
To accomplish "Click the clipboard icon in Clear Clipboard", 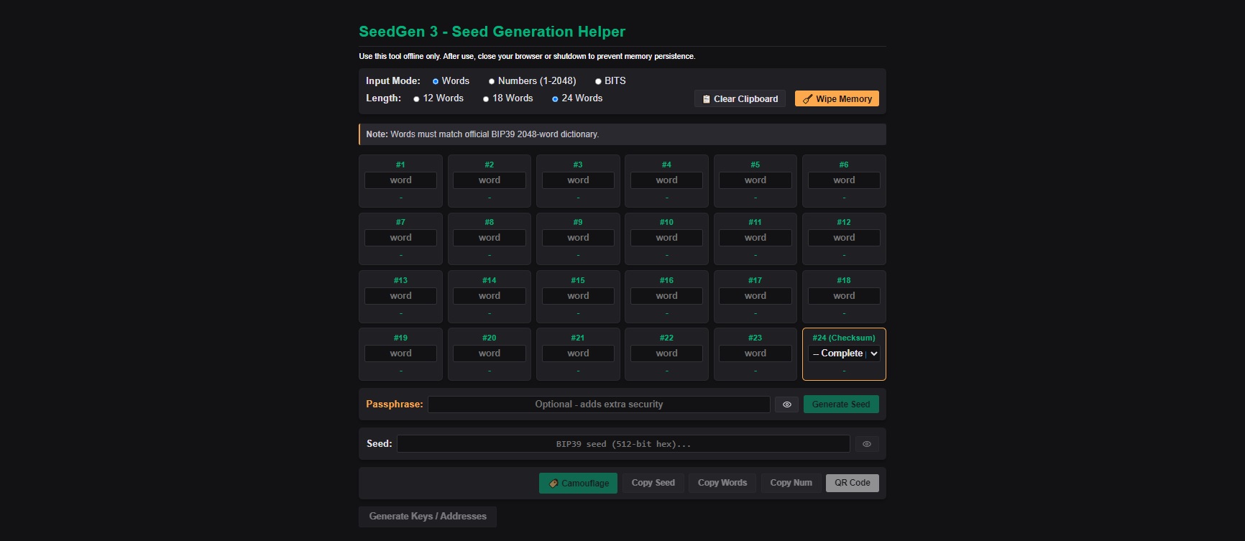I will pos(707,99).
